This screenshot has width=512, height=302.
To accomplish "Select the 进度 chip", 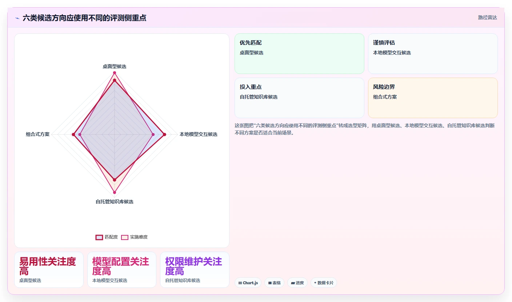I will (297, 283).
